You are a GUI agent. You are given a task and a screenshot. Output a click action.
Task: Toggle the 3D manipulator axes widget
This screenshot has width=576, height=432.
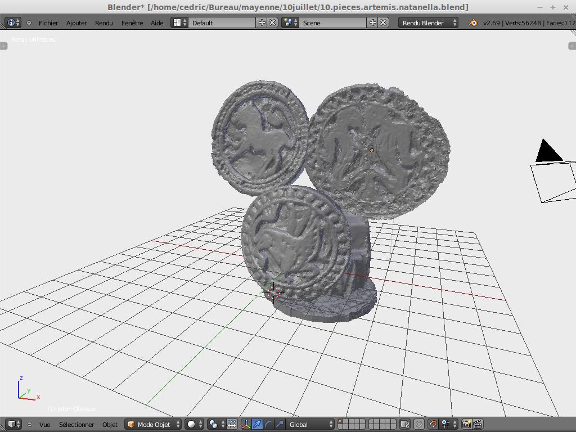tap(246, 424)
